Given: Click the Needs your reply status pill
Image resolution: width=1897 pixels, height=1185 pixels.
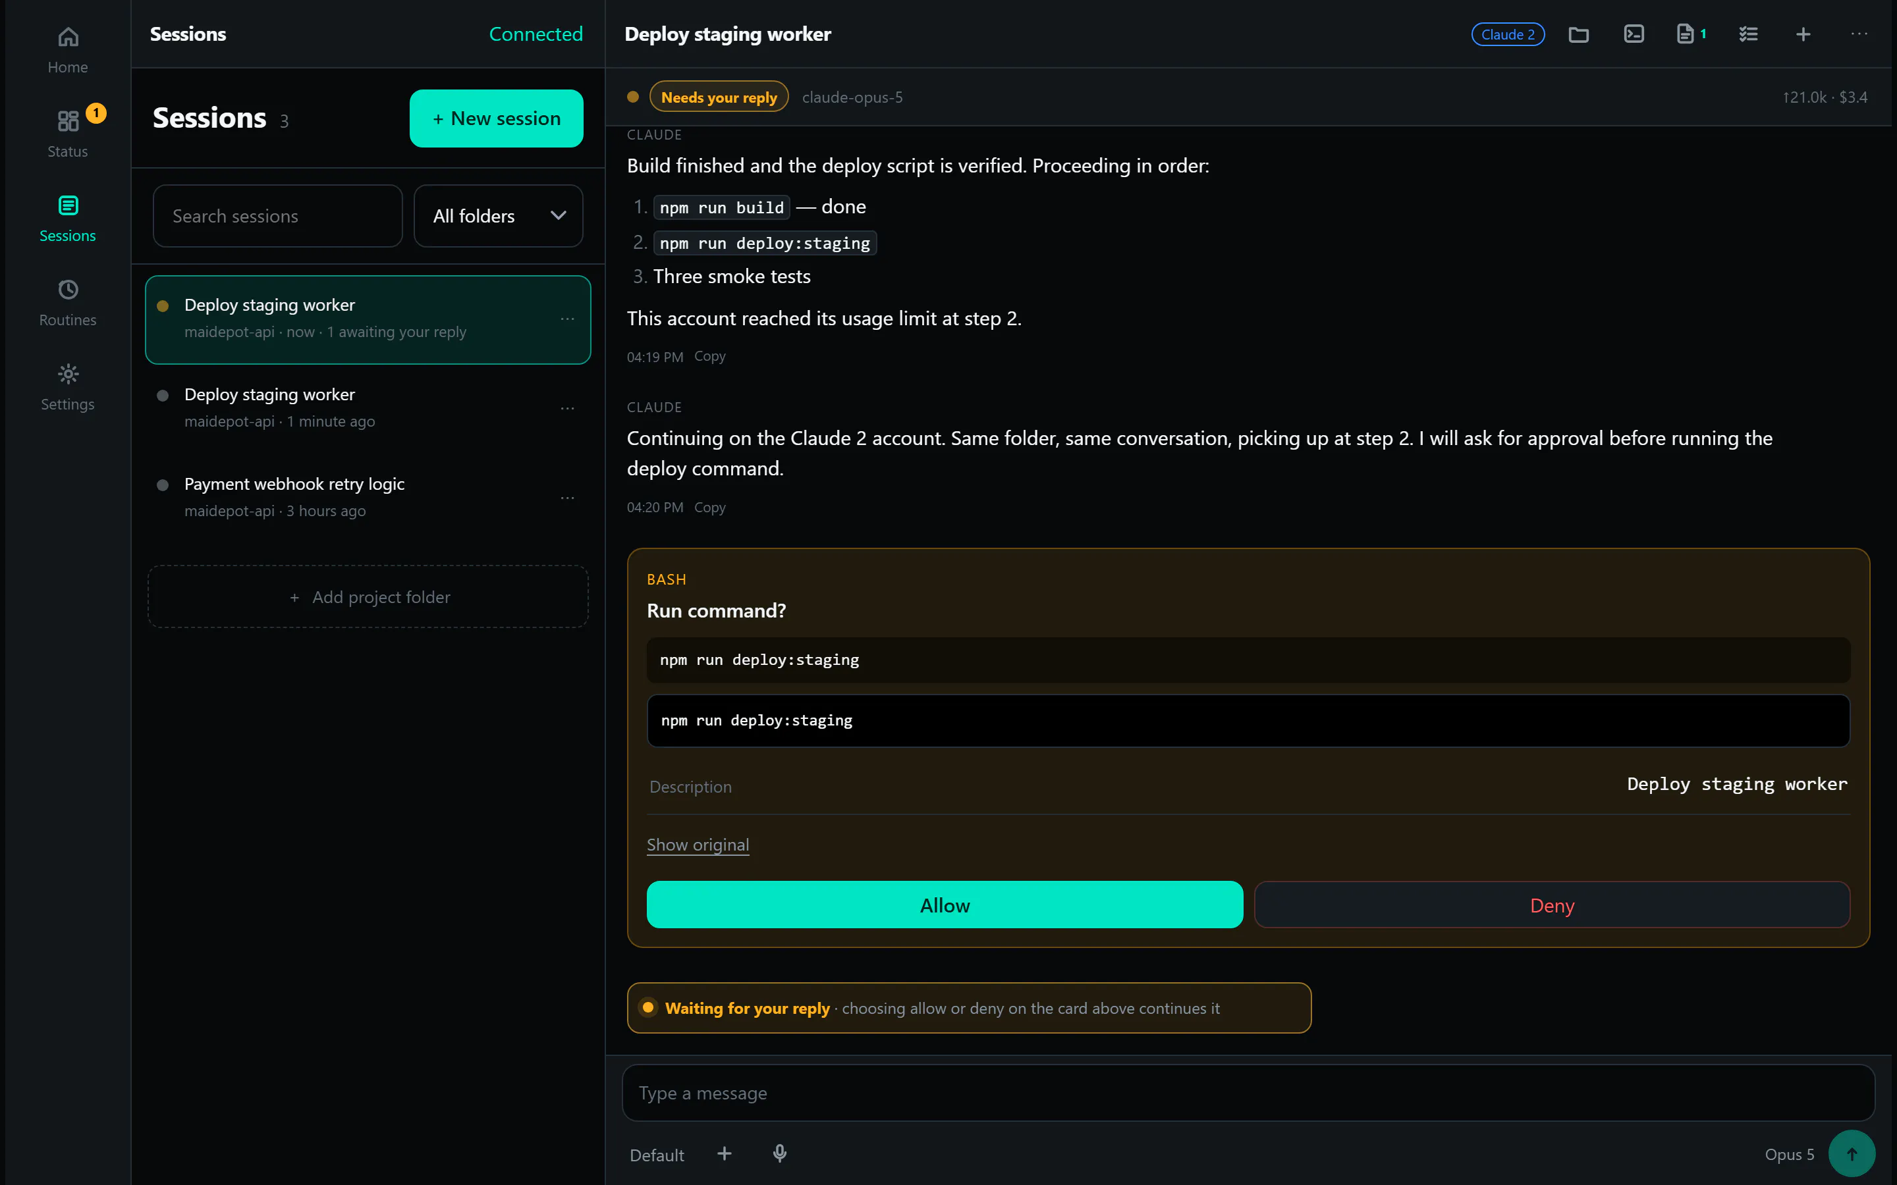Looking at the screenshot, I should (719, 97).
